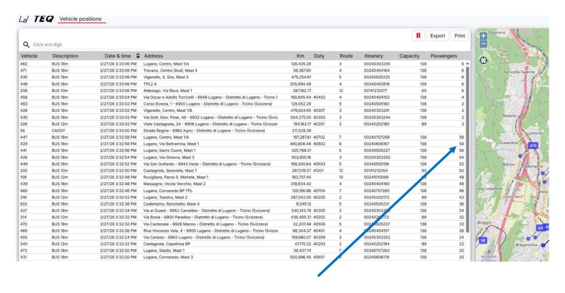Click address 'Cadempino, Ronchetto, Mast 4'
The width and height of the screenshot is (565, 293).
coord(172,204)
